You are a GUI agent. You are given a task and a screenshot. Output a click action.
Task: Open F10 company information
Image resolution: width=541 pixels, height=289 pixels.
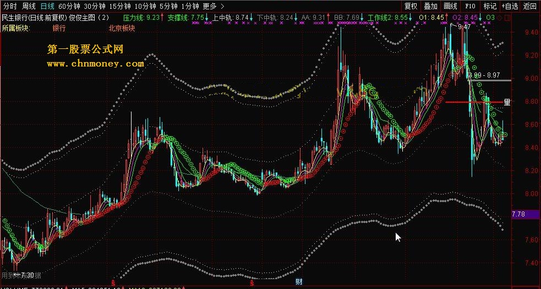[470, 6]
